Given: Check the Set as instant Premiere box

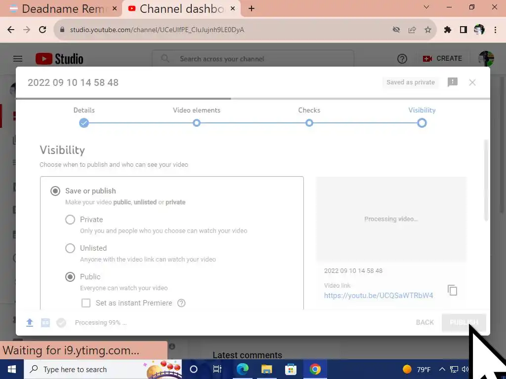Looking at the screenshot, I should pyautogui.click(x=86, y=303).
